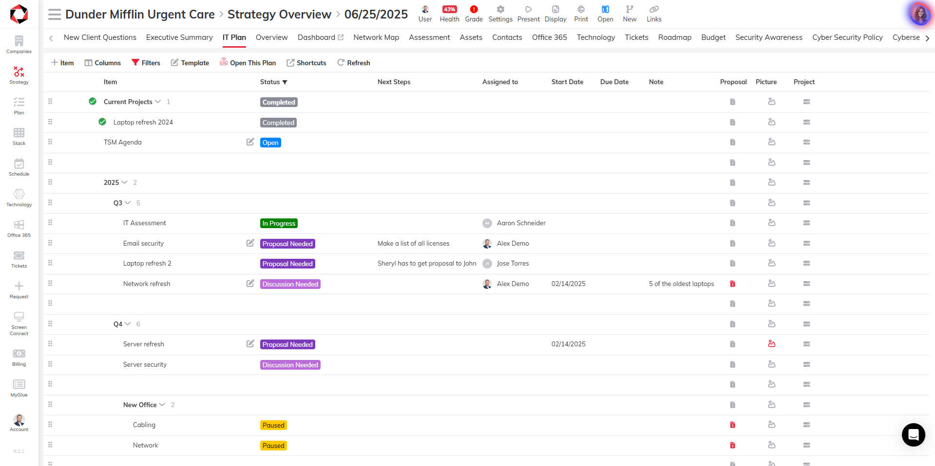Open Plan in the sidebar
The height and width of the screenshot is (466, 935).
[19, 106]
